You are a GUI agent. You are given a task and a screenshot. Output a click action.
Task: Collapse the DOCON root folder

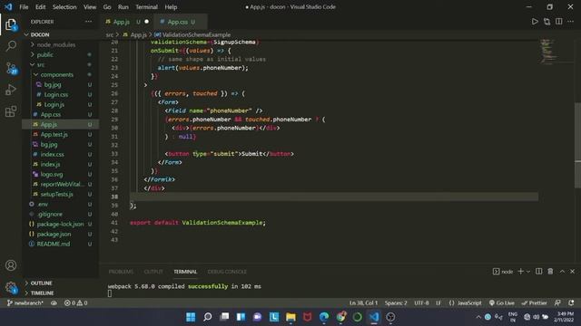[61, 34]
